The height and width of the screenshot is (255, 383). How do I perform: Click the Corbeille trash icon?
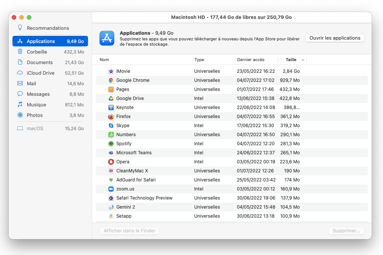pyautogui.click(x=20, y=51)
